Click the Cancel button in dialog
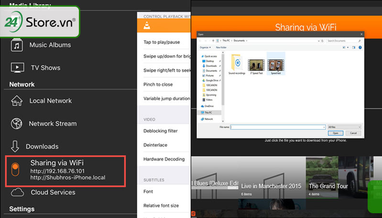The height and width of the screenshot is (218, 382). tap(353, 133)
